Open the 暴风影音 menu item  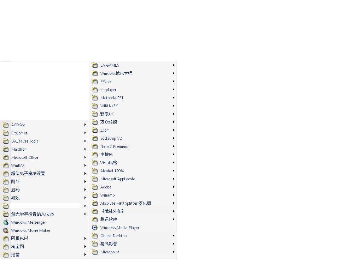133,244
